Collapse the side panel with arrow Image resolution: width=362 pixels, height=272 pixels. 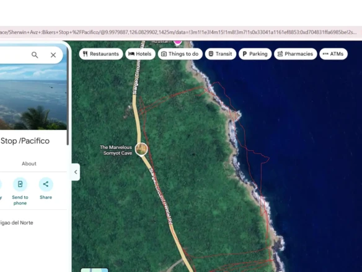[76, 172]
